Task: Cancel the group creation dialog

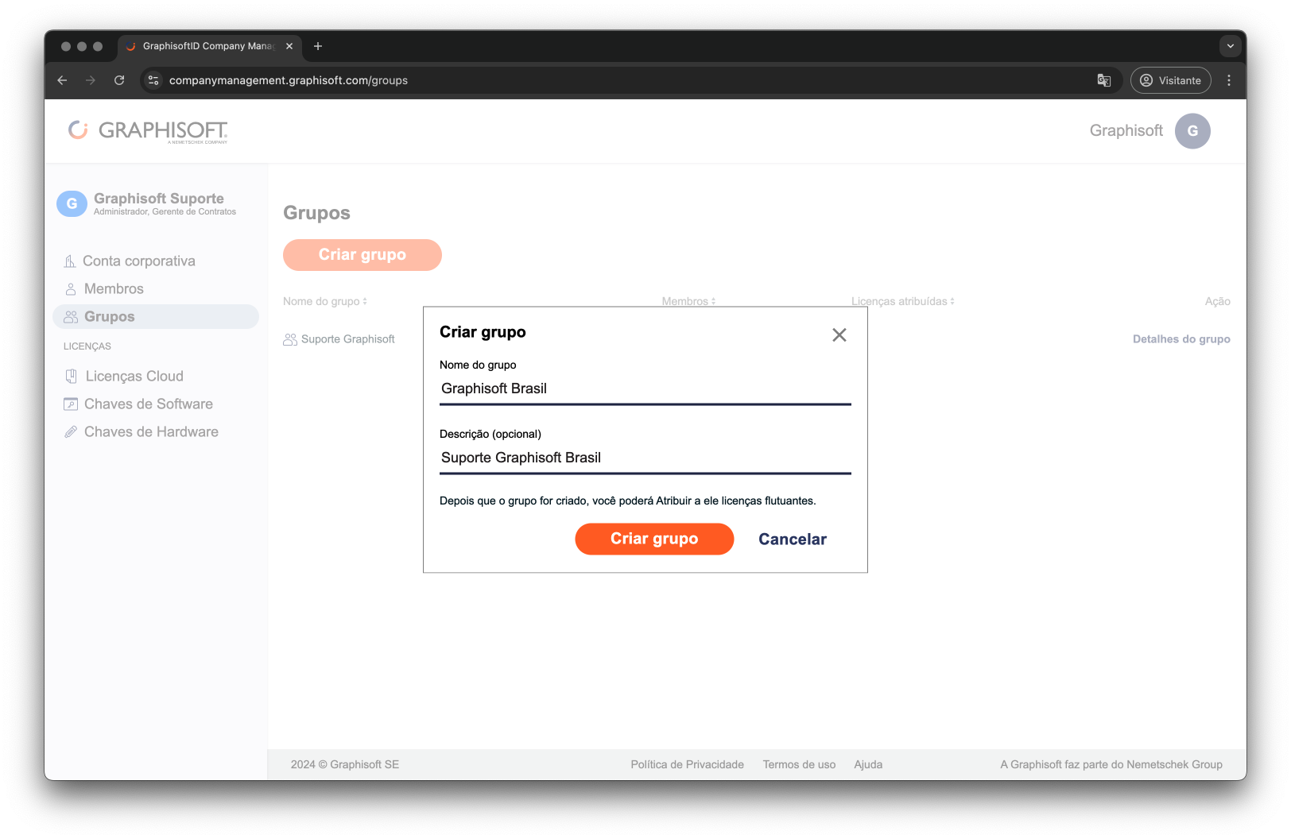Action: point(793,539)
